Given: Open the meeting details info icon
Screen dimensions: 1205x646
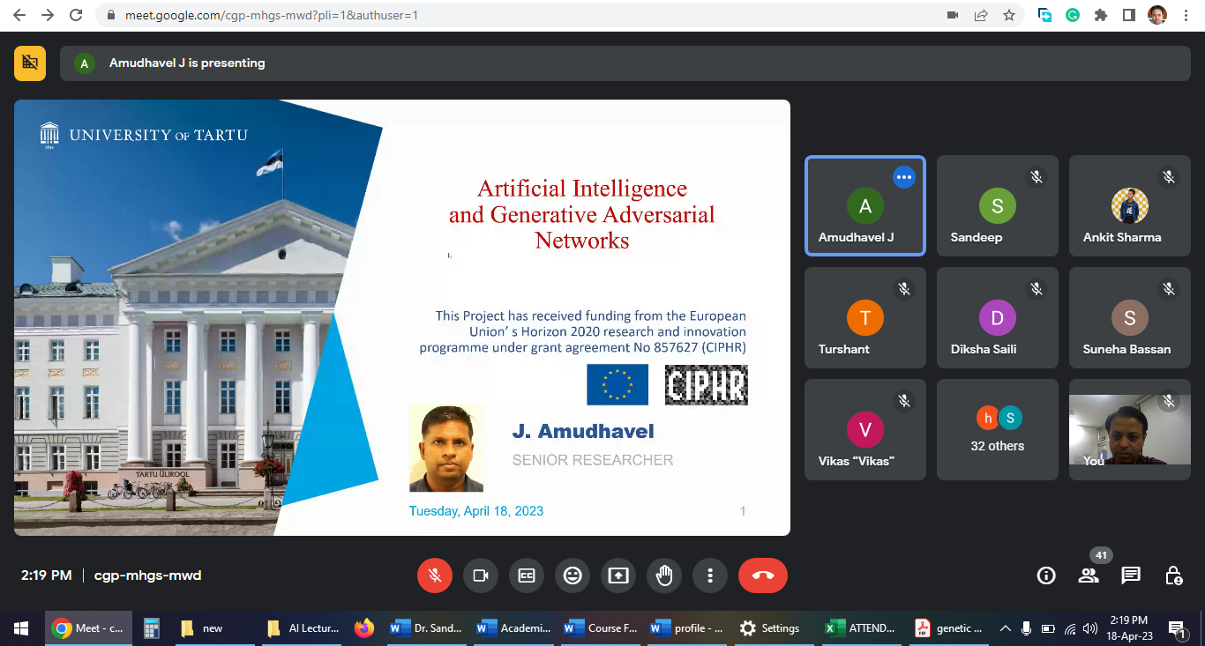Looking at the screenshot, I should (1046, 575).
